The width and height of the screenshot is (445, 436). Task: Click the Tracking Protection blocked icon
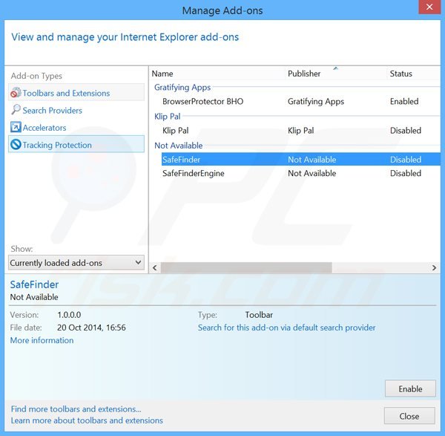click(16, 144)
